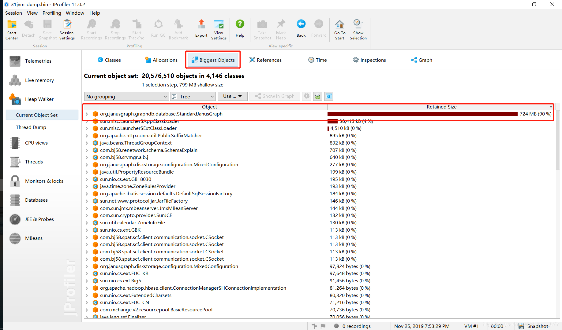
Task: Expand the DefaultSqlSessionFactory row
Action: pyautogui.click(x=87, y=194)
